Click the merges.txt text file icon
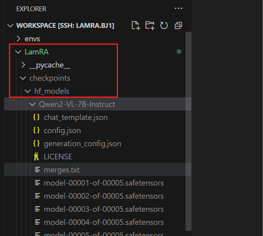 click(x=38, y=170)
